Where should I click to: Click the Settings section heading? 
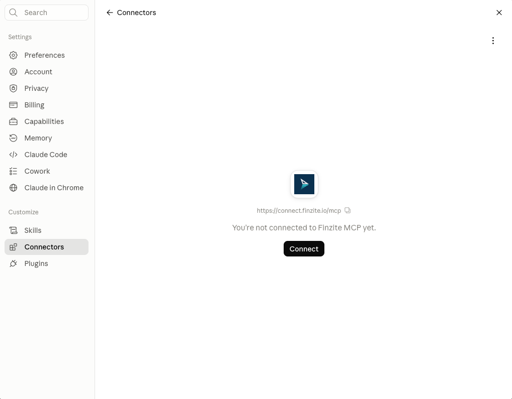[x=20, y=37]
